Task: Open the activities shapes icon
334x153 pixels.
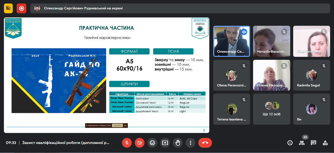Action: (x=325, y=143)
